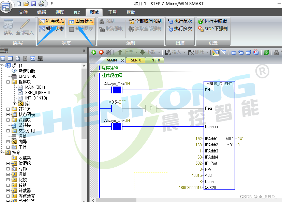Open the 插入 insert dropdown arrow
This screenshot has width=282, height=202.
pos(184,52)
